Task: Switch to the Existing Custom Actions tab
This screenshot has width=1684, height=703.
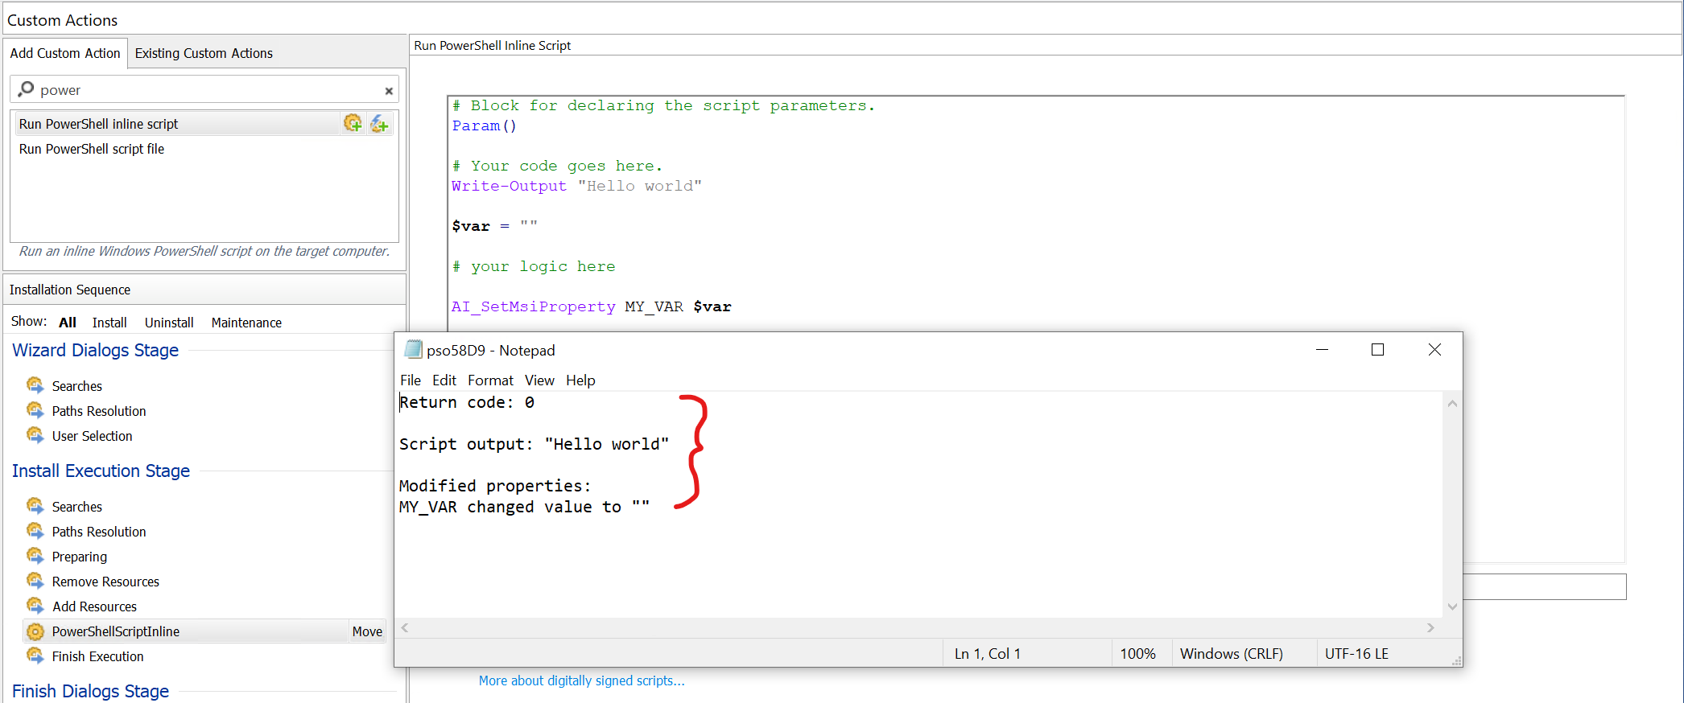Action: click(204, 53)
